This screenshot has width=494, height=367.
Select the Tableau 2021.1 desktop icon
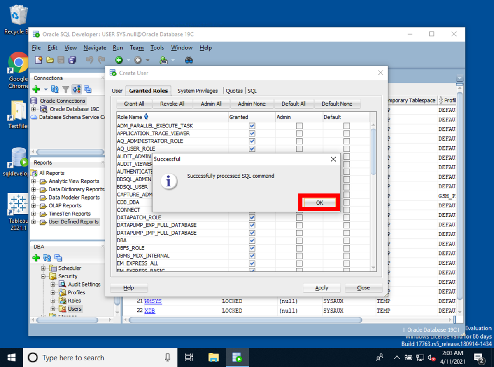pos(18,212)
